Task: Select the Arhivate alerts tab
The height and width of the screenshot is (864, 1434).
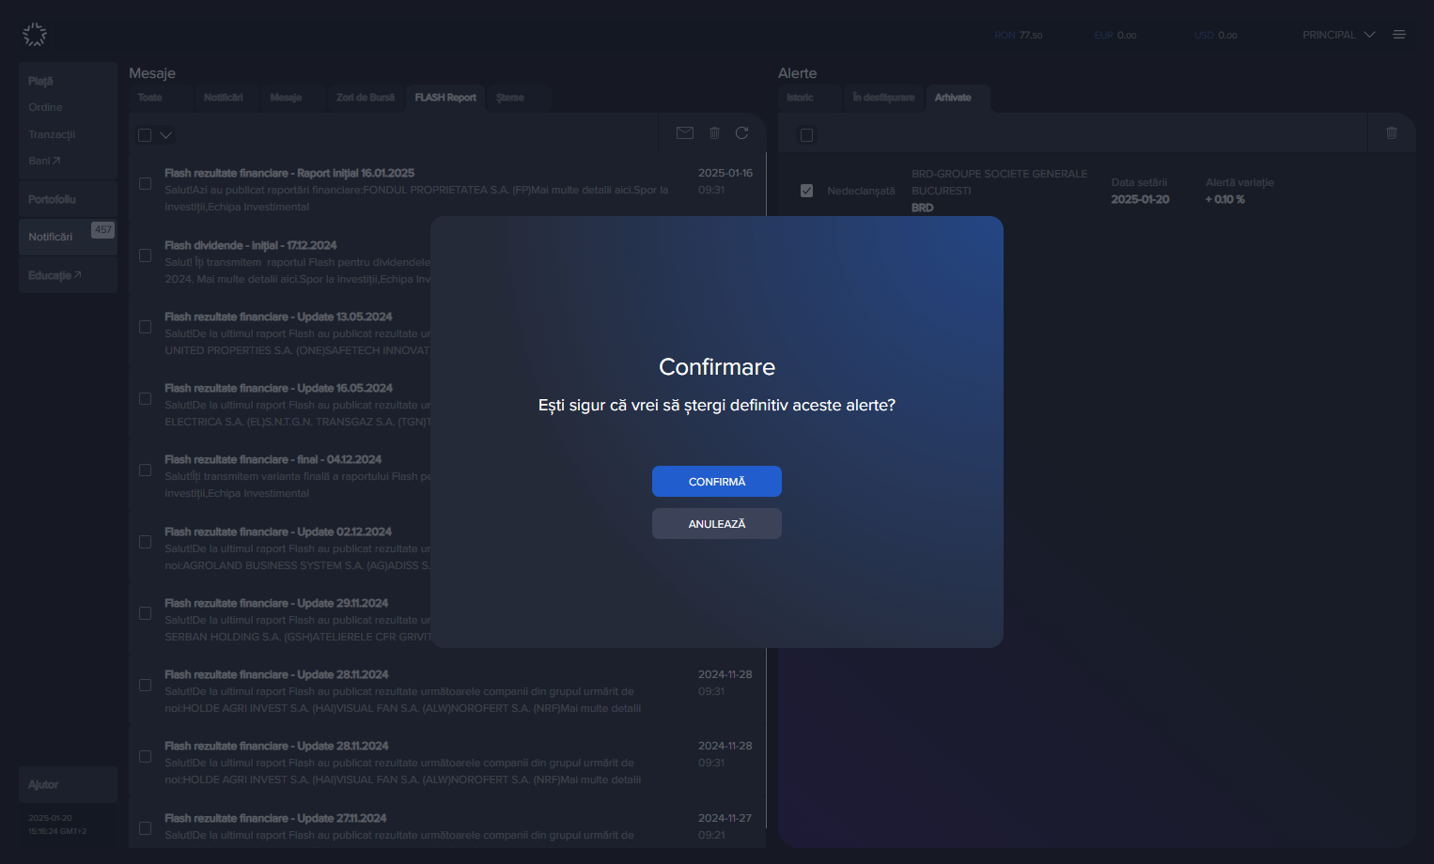Action: (953, 98)
